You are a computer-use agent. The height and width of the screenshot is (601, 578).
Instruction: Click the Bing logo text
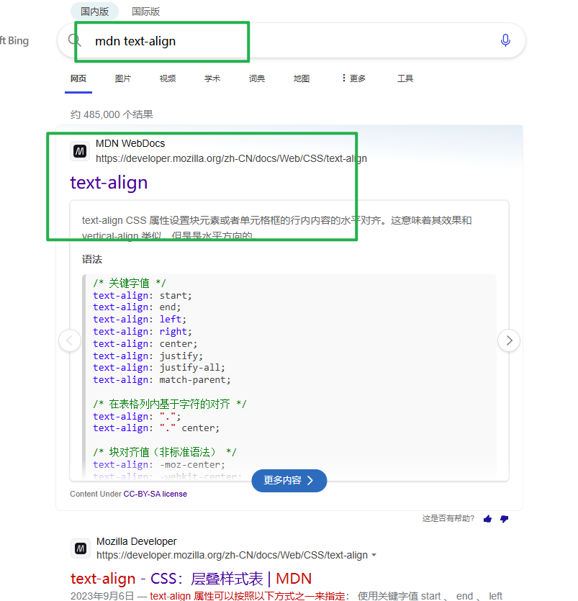14,40
